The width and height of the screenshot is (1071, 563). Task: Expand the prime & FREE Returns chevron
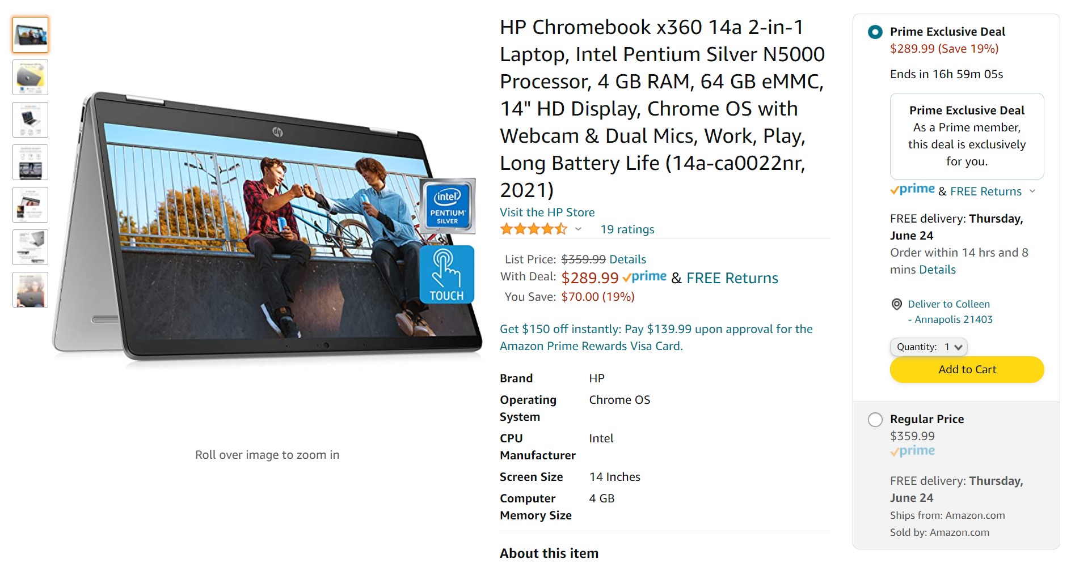click(x=1032, y=191)
